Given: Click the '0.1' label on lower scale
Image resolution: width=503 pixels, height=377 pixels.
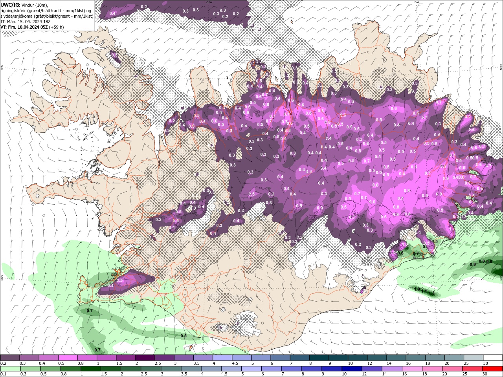Looking at the screenshot, I should coord(3,374).
